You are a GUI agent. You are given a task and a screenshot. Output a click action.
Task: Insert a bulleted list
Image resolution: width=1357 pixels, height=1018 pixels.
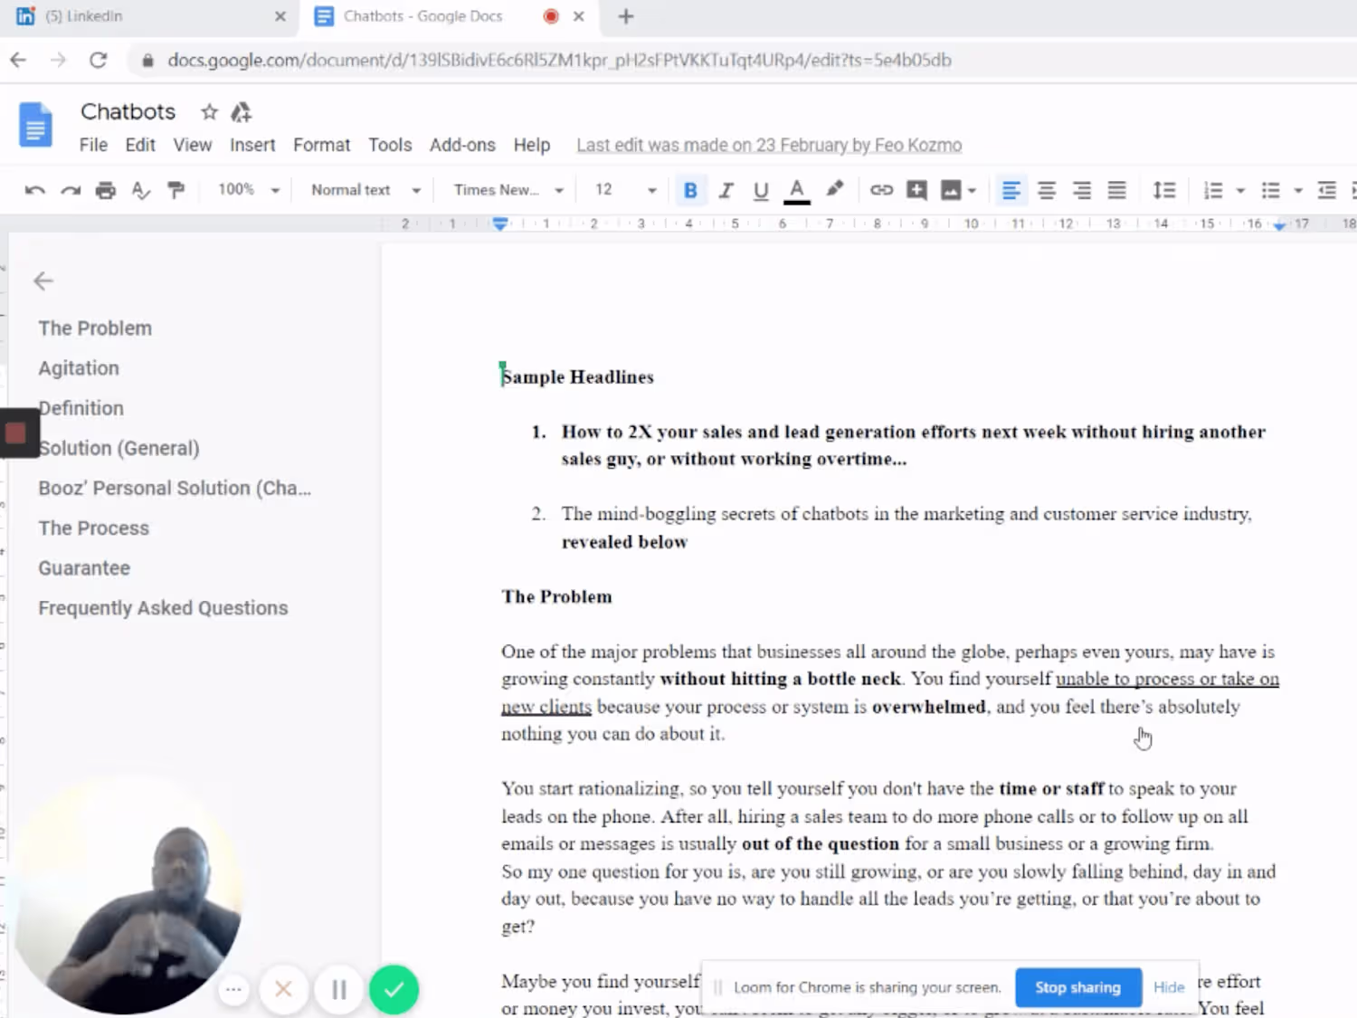[x=1271, y=190]
